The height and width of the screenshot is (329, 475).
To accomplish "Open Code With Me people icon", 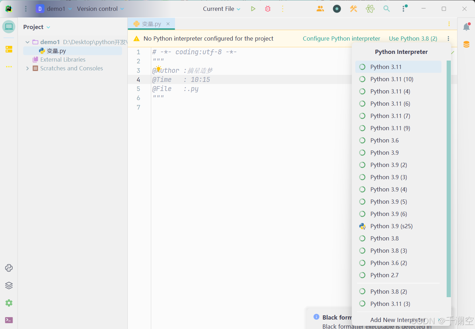I will [x=320, y=9].
